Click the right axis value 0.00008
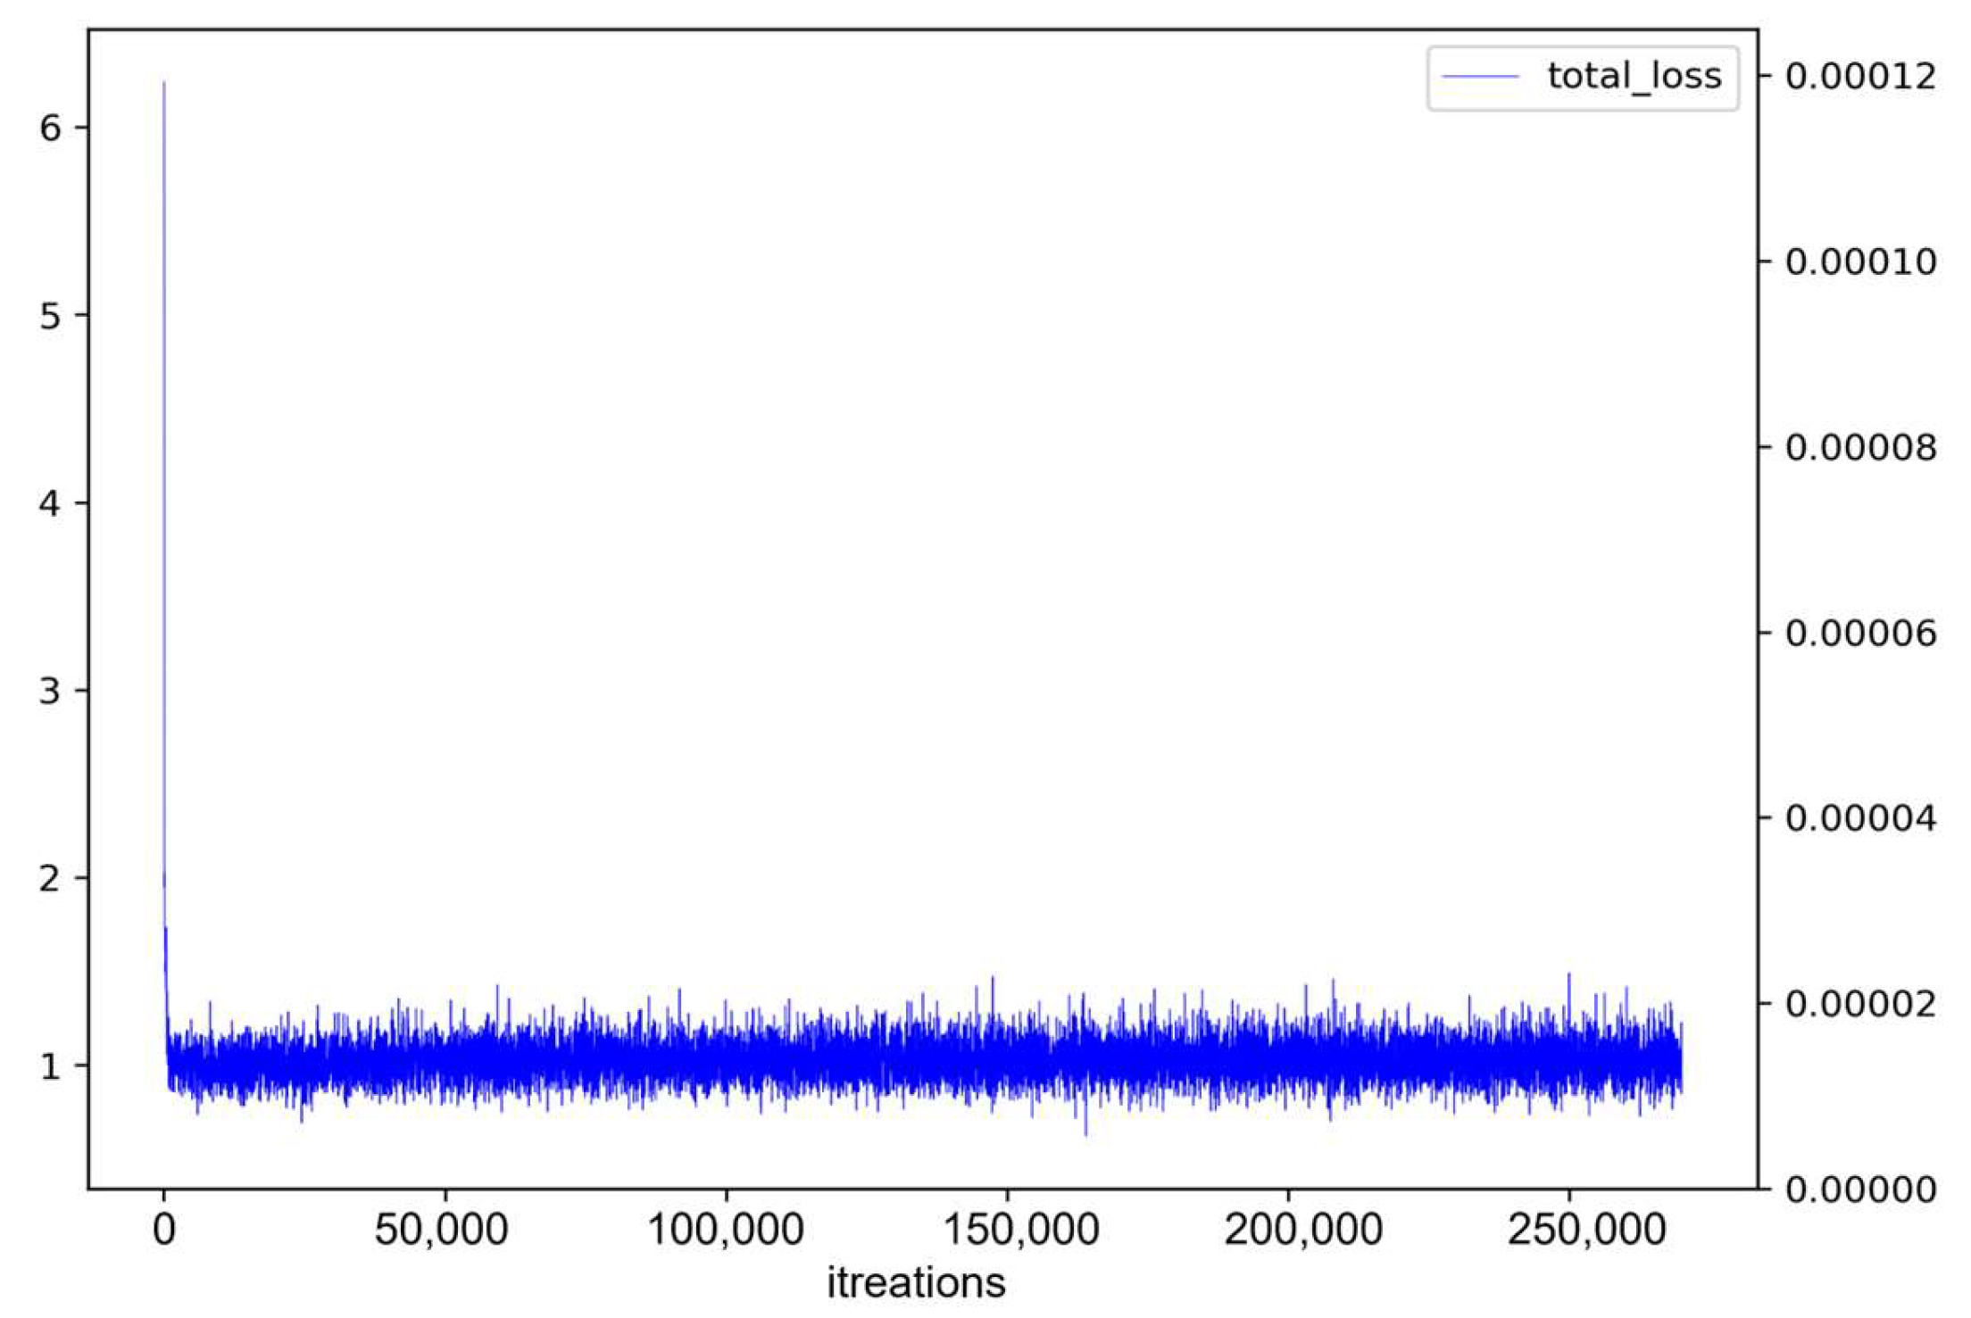1971x1318 pixels. (x=1860, y=447)
